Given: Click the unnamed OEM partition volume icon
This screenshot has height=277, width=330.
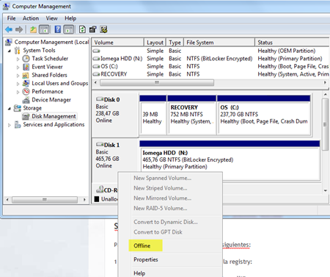Looking at the screenshot, I should [x=97, y=51].
